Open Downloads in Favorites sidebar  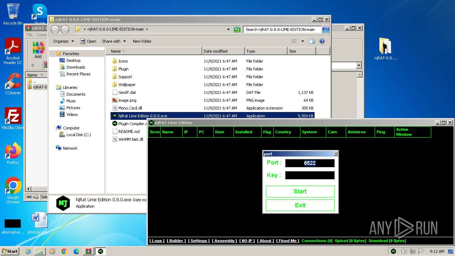coord(76,67)
